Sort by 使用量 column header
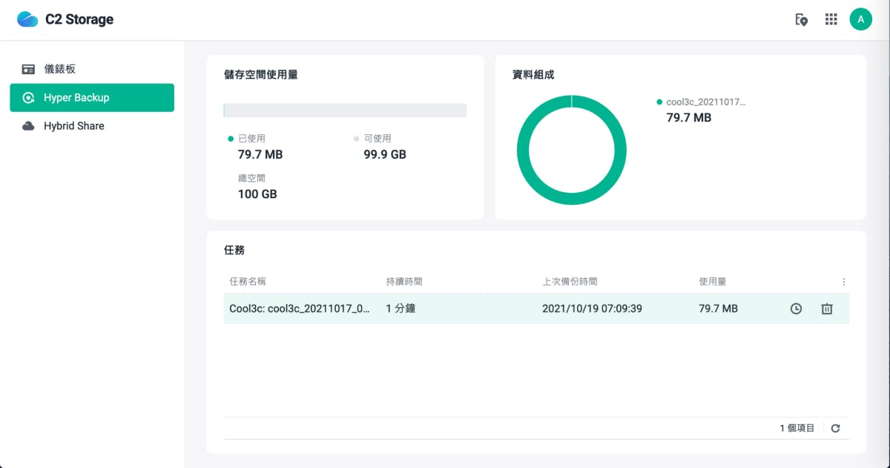Screen dimensions: 890x468 pos(712,282)
